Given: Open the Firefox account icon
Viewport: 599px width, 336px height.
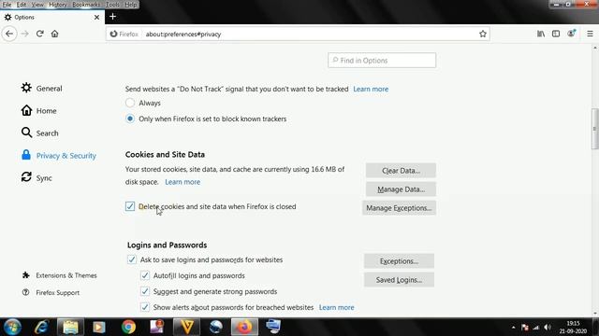Looking at the screenshot, I should [571, 34].
